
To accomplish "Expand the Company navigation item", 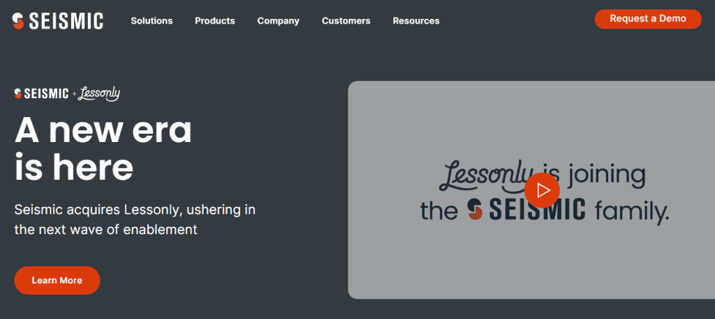I will (278, 21).
